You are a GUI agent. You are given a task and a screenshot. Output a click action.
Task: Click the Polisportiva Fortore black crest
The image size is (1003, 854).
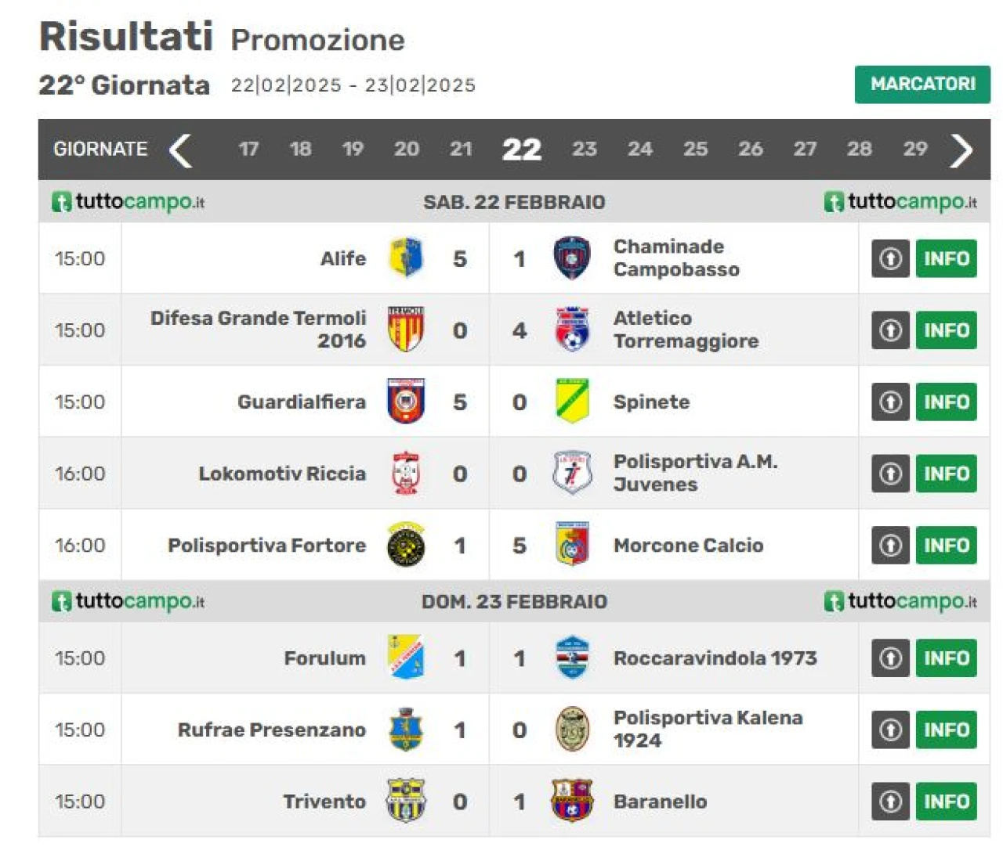pyautogui.click(x=406, y=545)
